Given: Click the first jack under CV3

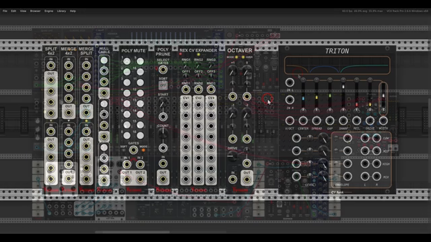Looking at the screenshot, I should (211, 105).
